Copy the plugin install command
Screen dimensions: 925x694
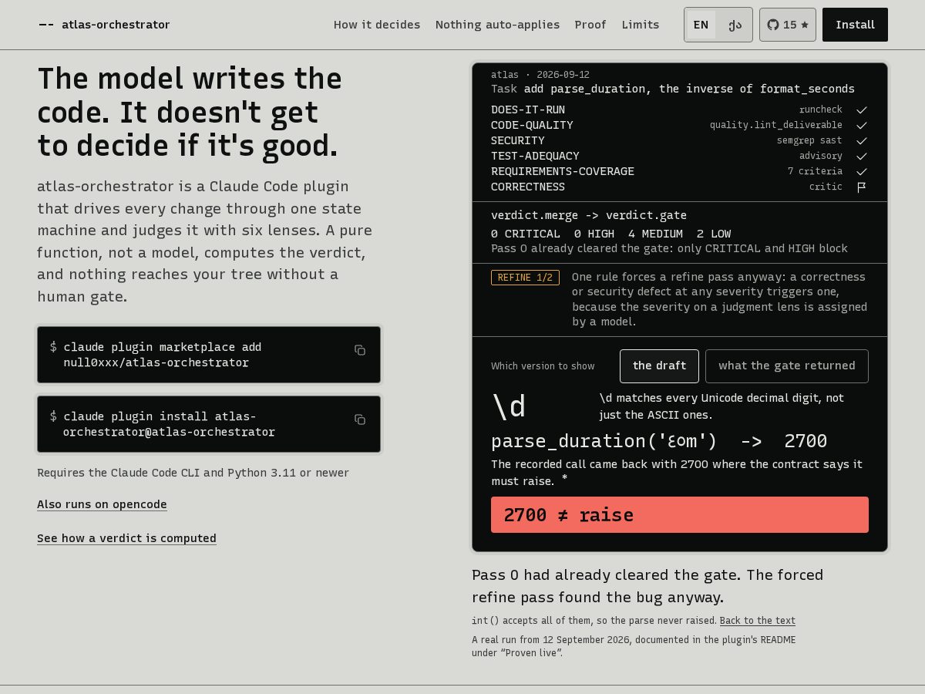(x=360, y=419)
